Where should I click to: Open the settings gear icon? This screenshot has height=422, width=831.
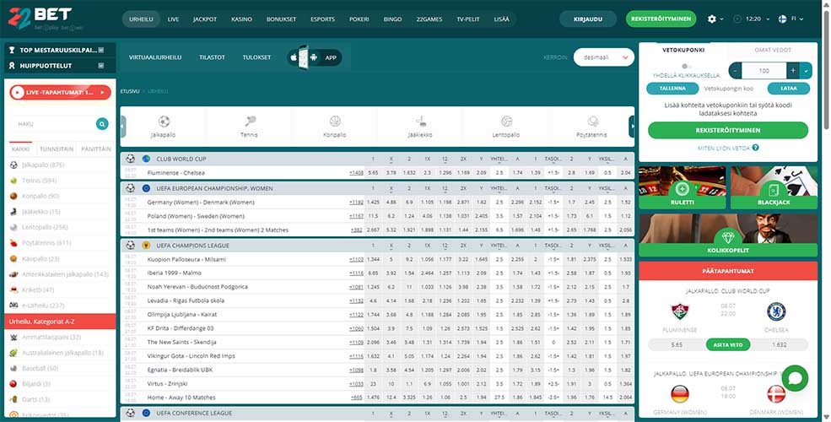(x=712, y=19)
